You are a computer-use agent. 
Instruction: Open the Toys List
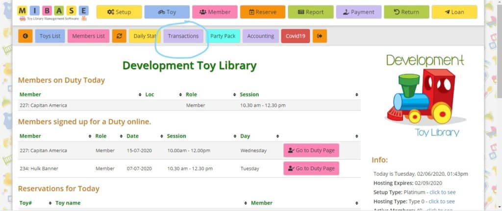(x=50, y=36)
